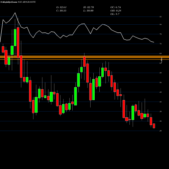
Task: Select the high price H: 32.70
Action: (x=89, y=7)
